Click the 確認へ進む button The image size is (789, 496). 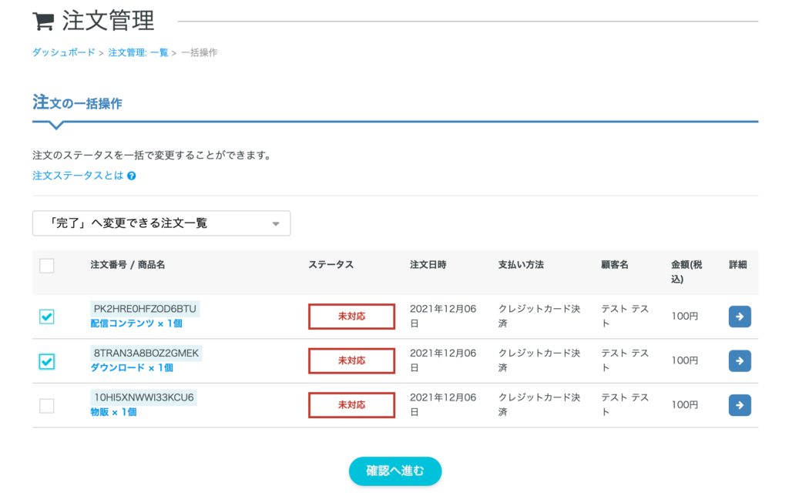tap(394, 471)
